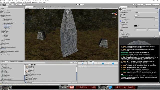Screen dimensions: 160x90
Task: Click the Play button
Action: pos(77,5)
